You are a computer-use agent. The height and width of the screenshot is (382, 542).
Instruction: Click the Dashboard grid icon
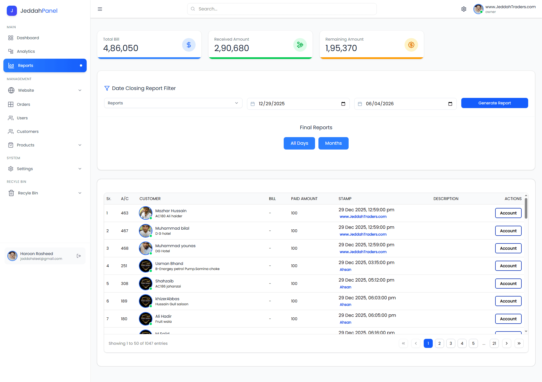pos(11,38)
